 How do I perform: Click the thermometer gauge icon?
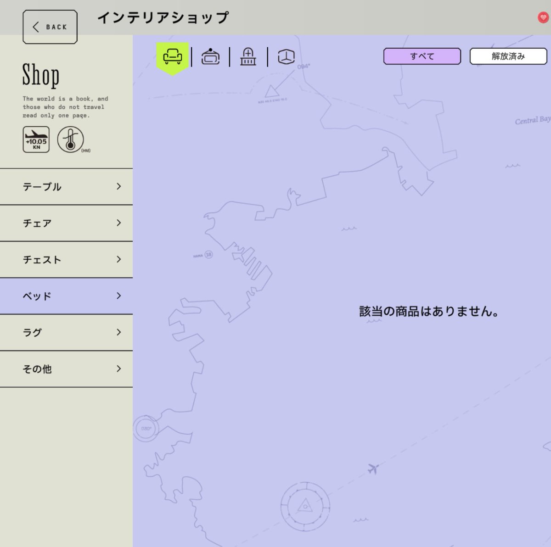click(70, 140)
